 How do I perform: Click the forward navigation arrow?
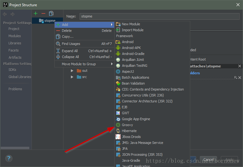click(x=12, y=14)
